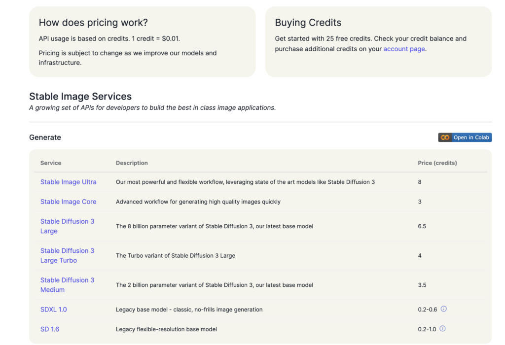
Task: Go to the Stable Image Core link
Action: click(68, 202)
